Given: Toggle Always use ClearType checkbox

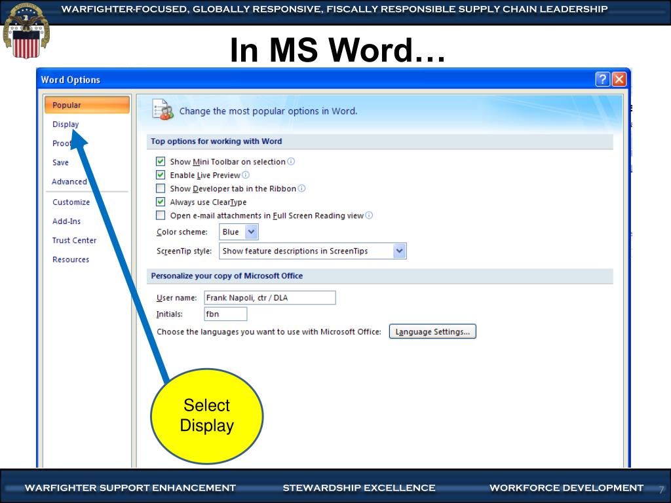Looking at the screenshot, I should click(x=161, y=202).
